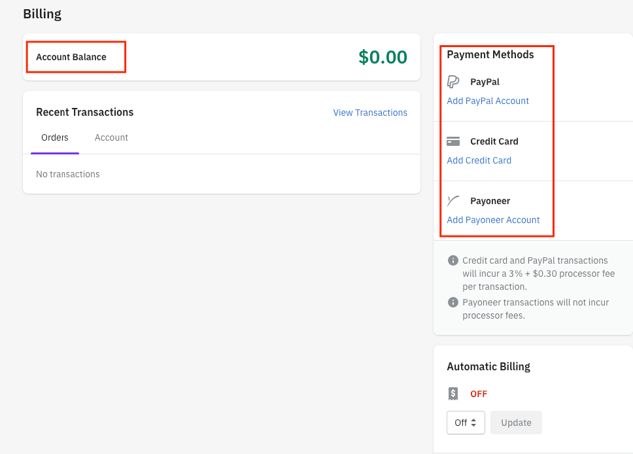The image size is (633, 454).
Task: Click the Payment Methods heading
Action: [x=490, y=54]
